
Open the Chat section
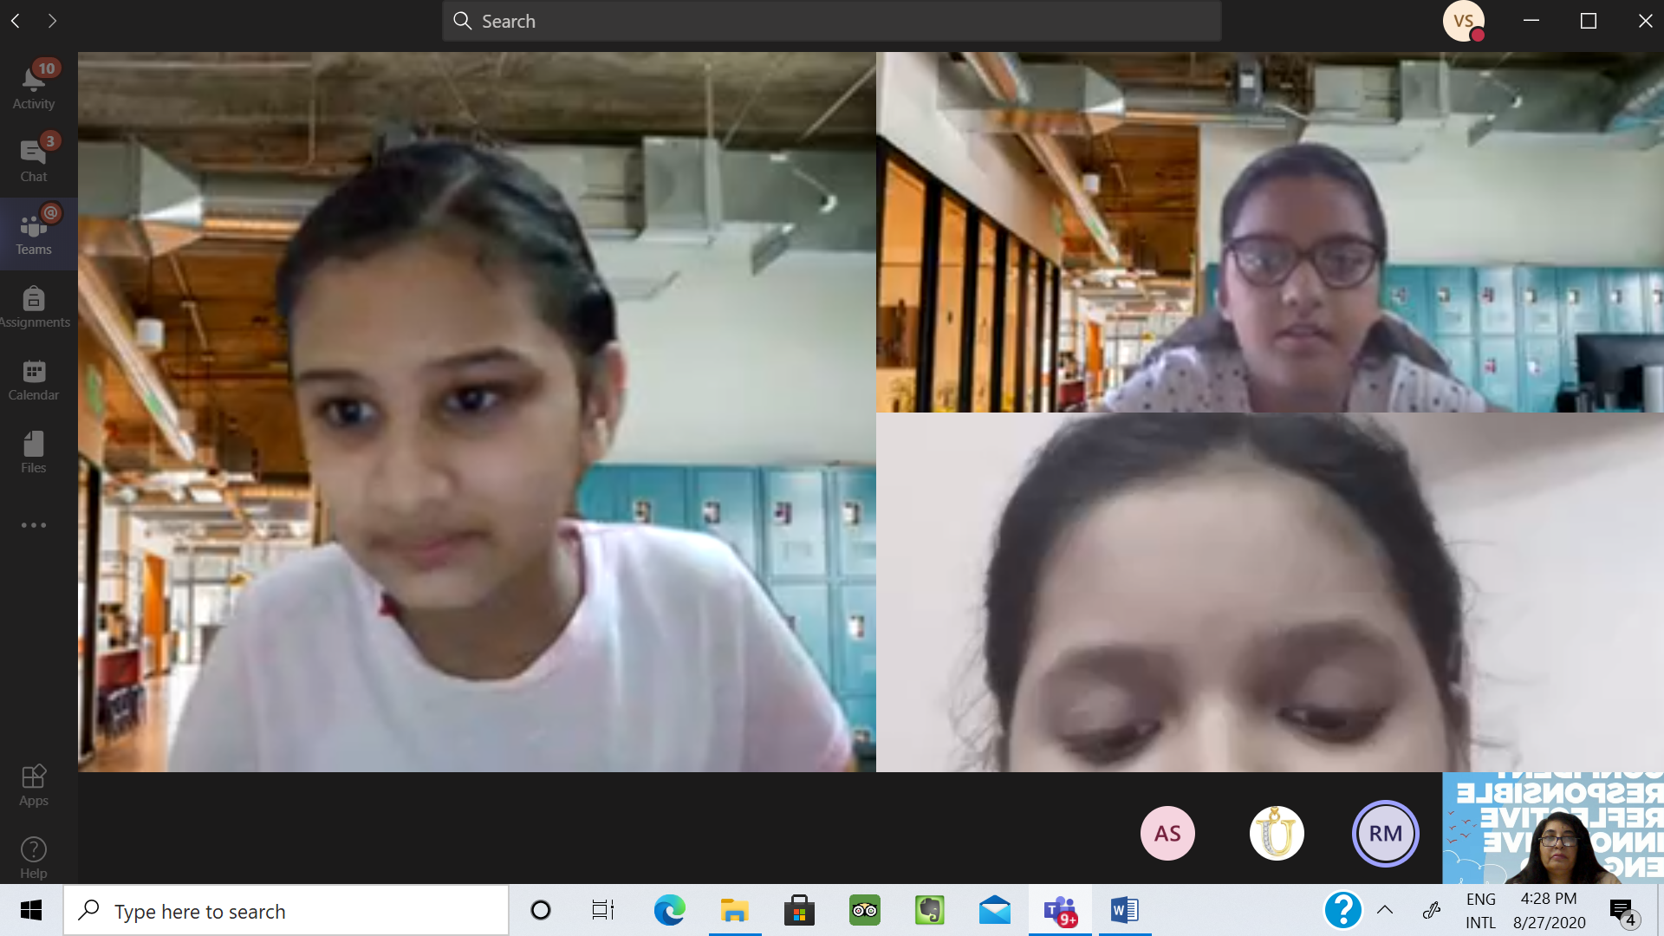[x=34, y=159]
